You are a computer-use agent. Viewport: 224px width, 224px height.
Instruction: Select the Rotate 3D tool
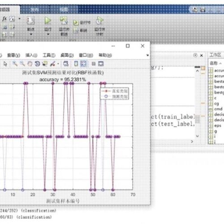pos(37,64)
